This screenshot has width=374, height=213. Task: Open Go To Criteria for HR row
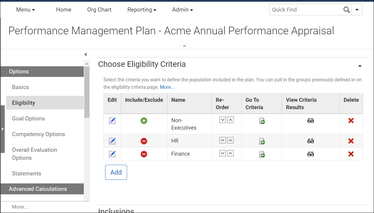pos(261,141)
